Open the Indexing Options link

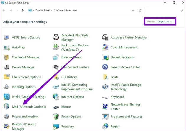tap(24, 87)
